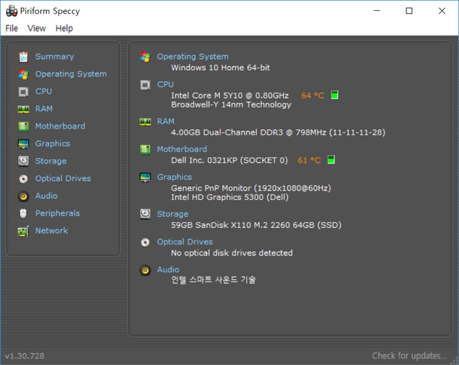Image resolution: width=459 pixels, height=365 pixels.
Task: Select Summary in the sidebar
Action: click(x=55, y=56)
